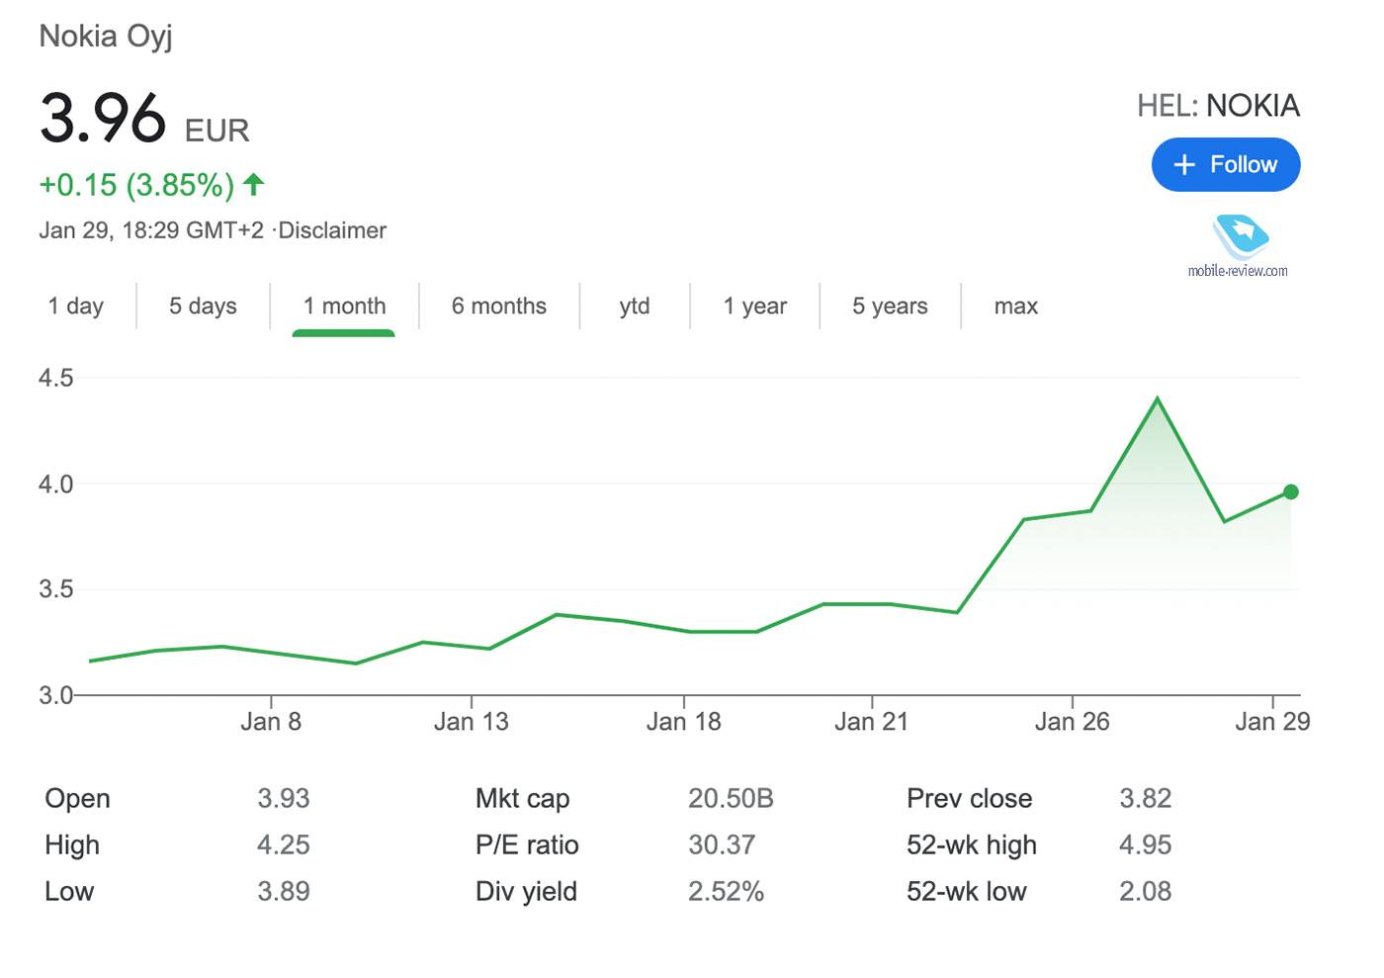Click the Prev close label
Viewport: 1384px width, 978px height.
pos(970,799)
